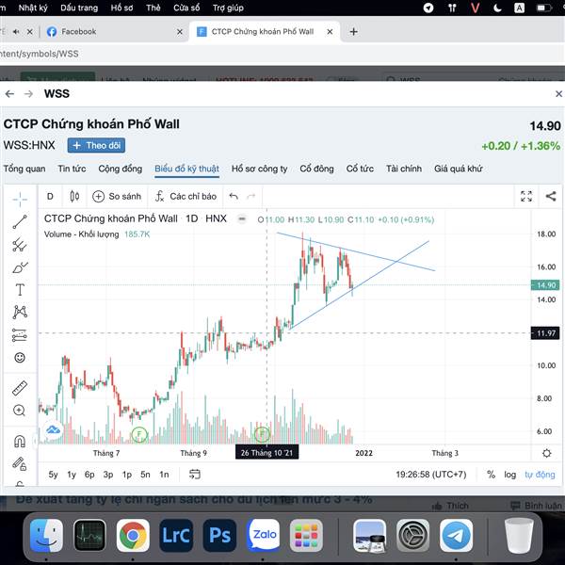Open a new browser tab
This screenshot has width=565, height=565.
click(353, 32)
